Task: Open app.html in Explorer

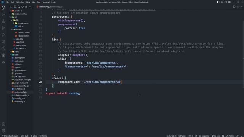Action: [x=20, y=42]
